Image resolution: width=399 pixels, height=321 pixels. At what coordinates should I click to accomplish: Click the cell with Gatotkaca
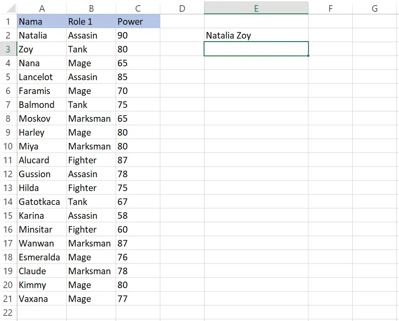pos(42,202)
